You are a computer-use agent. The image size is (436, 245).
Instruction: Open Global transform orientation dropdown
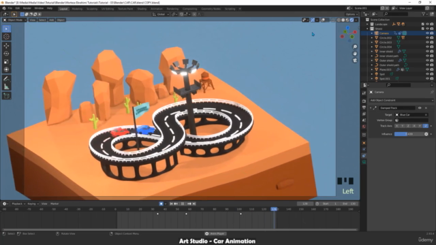[161, 14]
